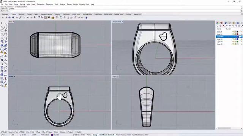Open green color swatch of Layer 04
Image resolution: width=243 pixels, height=136 pixels.
click(x=237, y=42)
